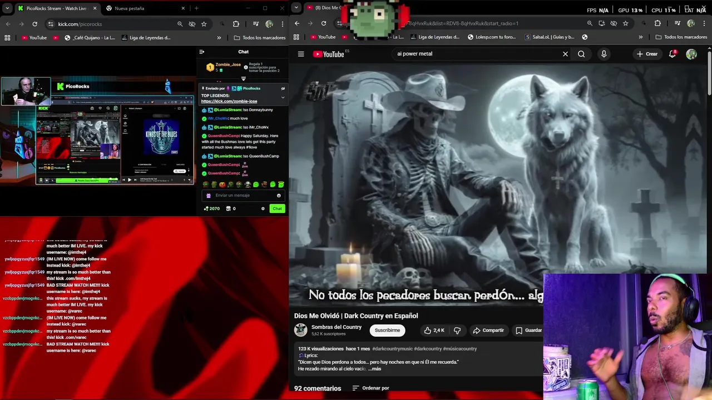Open comment sort Ordenar por menu
The height and width of the screenshot is (400, 712).
(x=370, y=388)
